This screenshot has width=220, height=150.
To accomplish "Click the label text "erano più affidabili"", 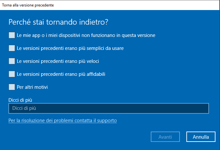I will click(84, 74).
